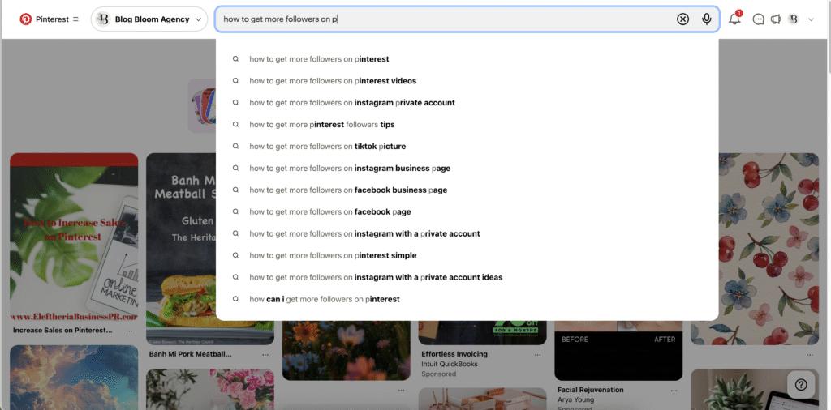This screenshot has height=410, width=831.
Task: Open Arya Young profile link
Action: coord(575,400)
